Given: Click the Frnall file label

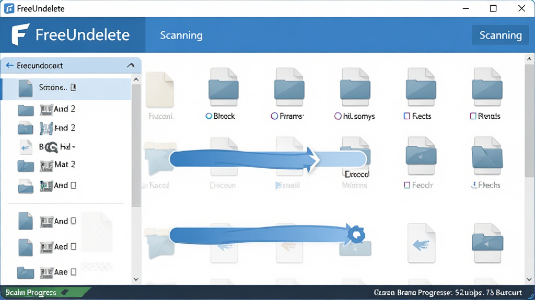Looking at the screenshot, I should 288,185.
